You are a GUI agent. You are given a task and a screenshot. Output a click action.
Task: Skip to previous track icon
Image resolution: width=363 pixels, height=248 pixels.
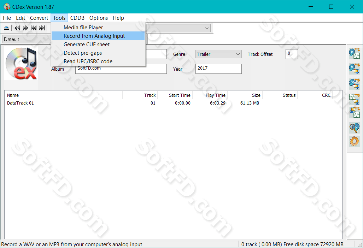[34, 28]
